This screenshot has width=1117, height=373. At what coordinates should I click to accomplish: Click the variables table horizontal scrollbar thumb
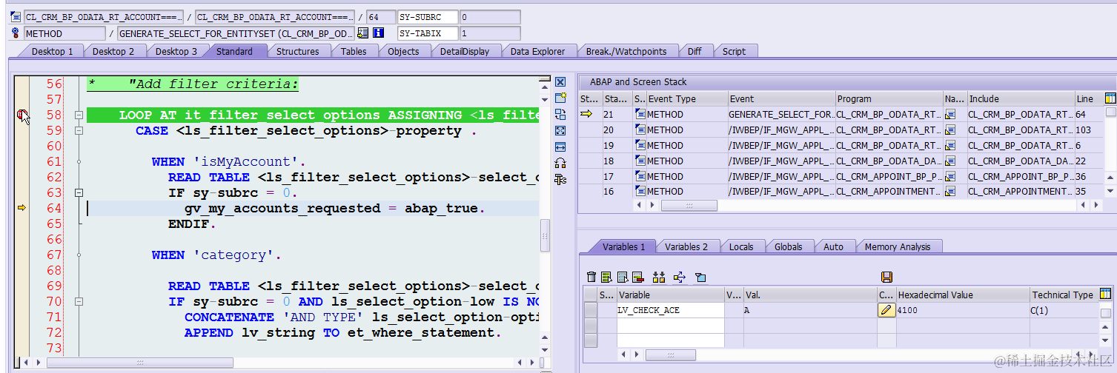[x=670, y=354]
